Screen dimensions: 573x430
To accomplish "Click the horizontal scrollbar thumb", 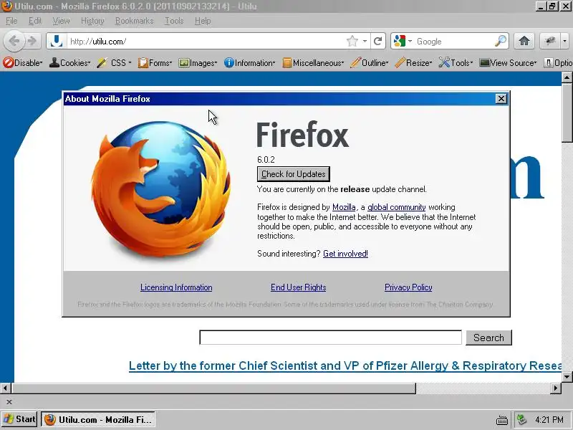I will click(x=213, y=388).
